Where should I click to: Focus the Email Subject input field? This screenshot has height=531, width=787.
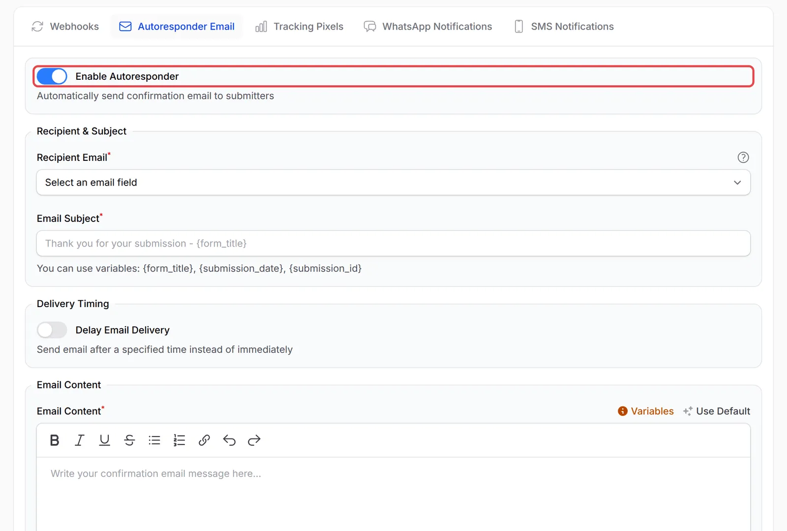pos(393,244)
